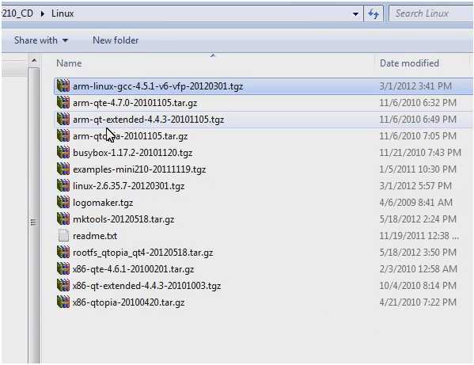Screen dimensions: 474x365
Task: Click the rootfs_qtopia_qt4 archive icon
Action: click(x=63, y=253)
